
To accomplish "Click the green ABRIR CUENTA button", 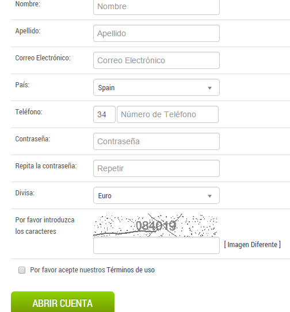I will (63, 302).
